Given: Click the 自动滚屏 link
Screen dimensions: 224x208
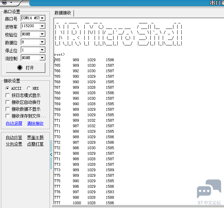Looking at the screenshot, I should tap(14, 123).
